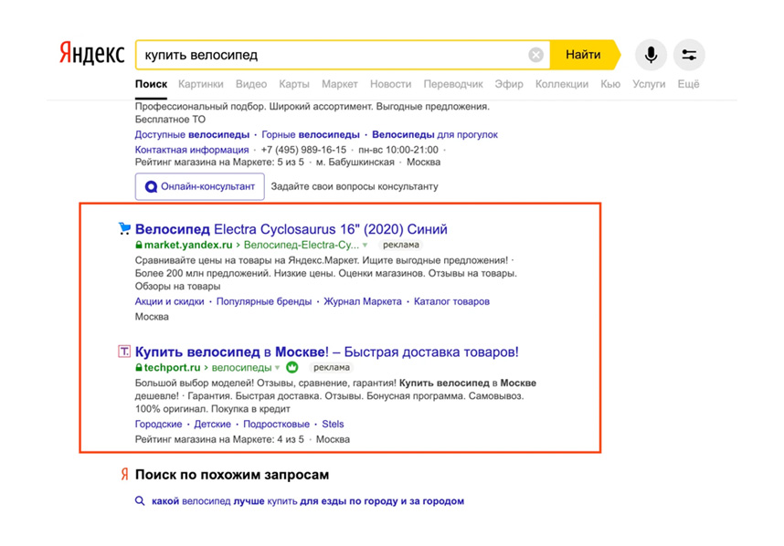Click the м. Бабушкинская text
This screenshot has width=784, height=546.
(355, 162)
